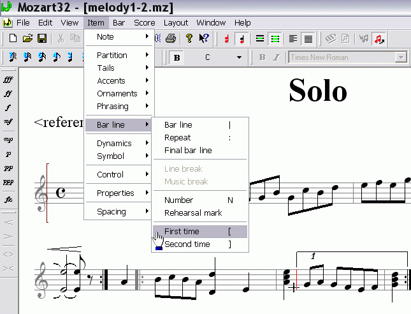Expand the Accents submenu
411x314 pixels.
click(x=119, y=80)
